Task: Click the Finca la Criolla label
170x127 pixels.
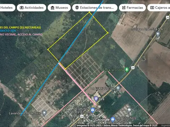Action: pyautogui.click(x=113, y=70)
